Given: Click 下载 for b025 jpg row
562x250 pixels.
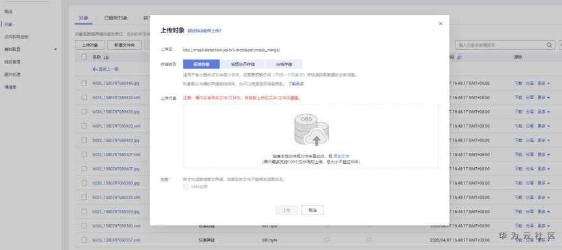Looking at the screenshot, I should click(x=518, y=83).
